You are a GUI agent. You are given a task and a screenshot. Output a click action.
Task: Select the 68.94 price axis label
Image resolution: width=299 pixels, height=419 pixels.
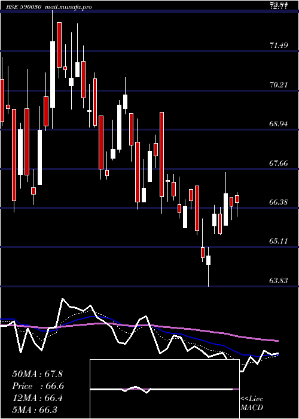[x=279, y=124]
